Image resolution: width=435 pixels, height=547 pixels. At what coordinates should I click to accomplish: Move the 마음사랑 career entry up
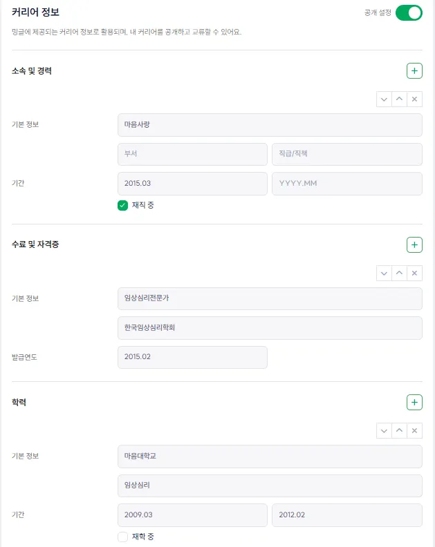pos(399,99)
